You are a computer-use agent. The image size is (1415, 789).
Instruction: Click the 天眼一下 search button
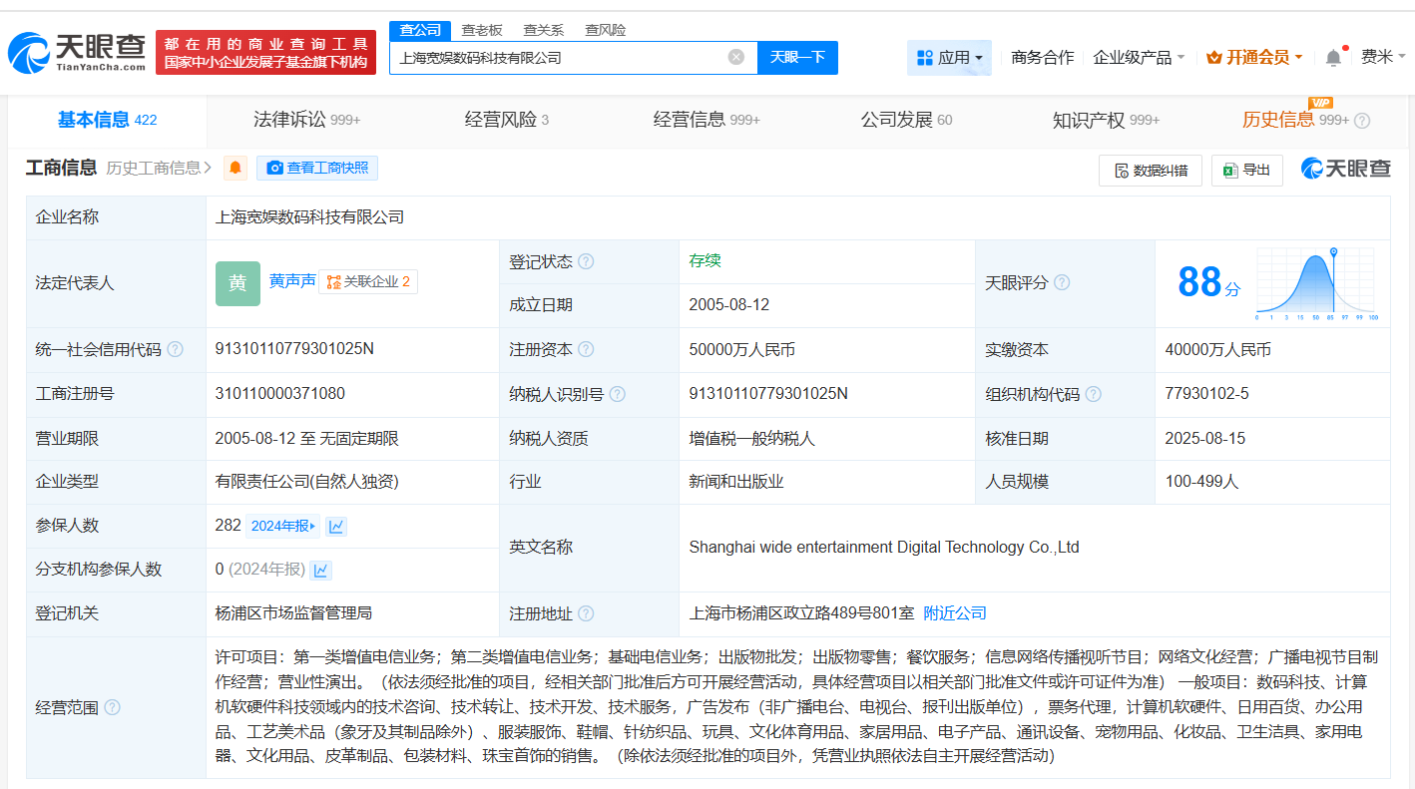pos(797,58)
